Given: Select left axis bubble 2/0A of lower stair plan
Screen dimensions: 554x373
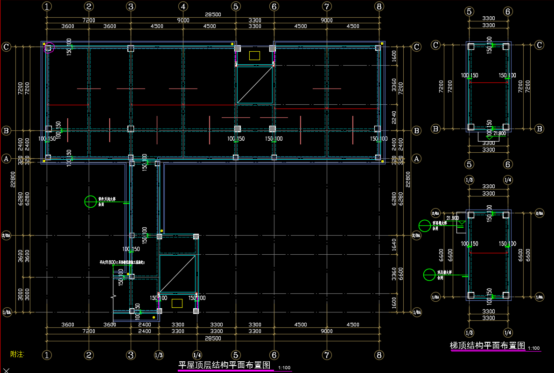Looking at the screenshot, I should (435, 213).
